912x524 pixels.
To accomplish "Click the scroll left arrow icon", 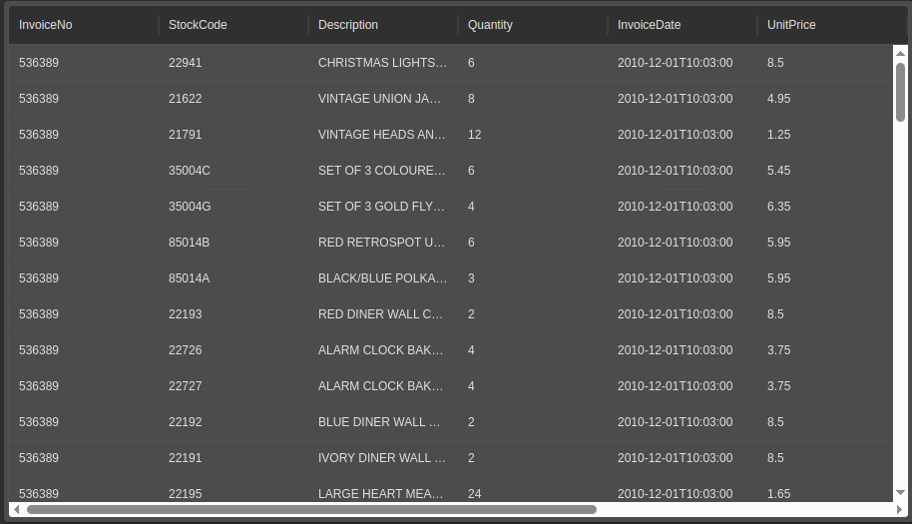I will pos(16,509).
